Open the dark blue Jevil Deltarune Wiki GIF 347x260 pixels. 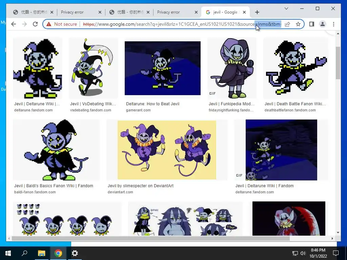281,150
